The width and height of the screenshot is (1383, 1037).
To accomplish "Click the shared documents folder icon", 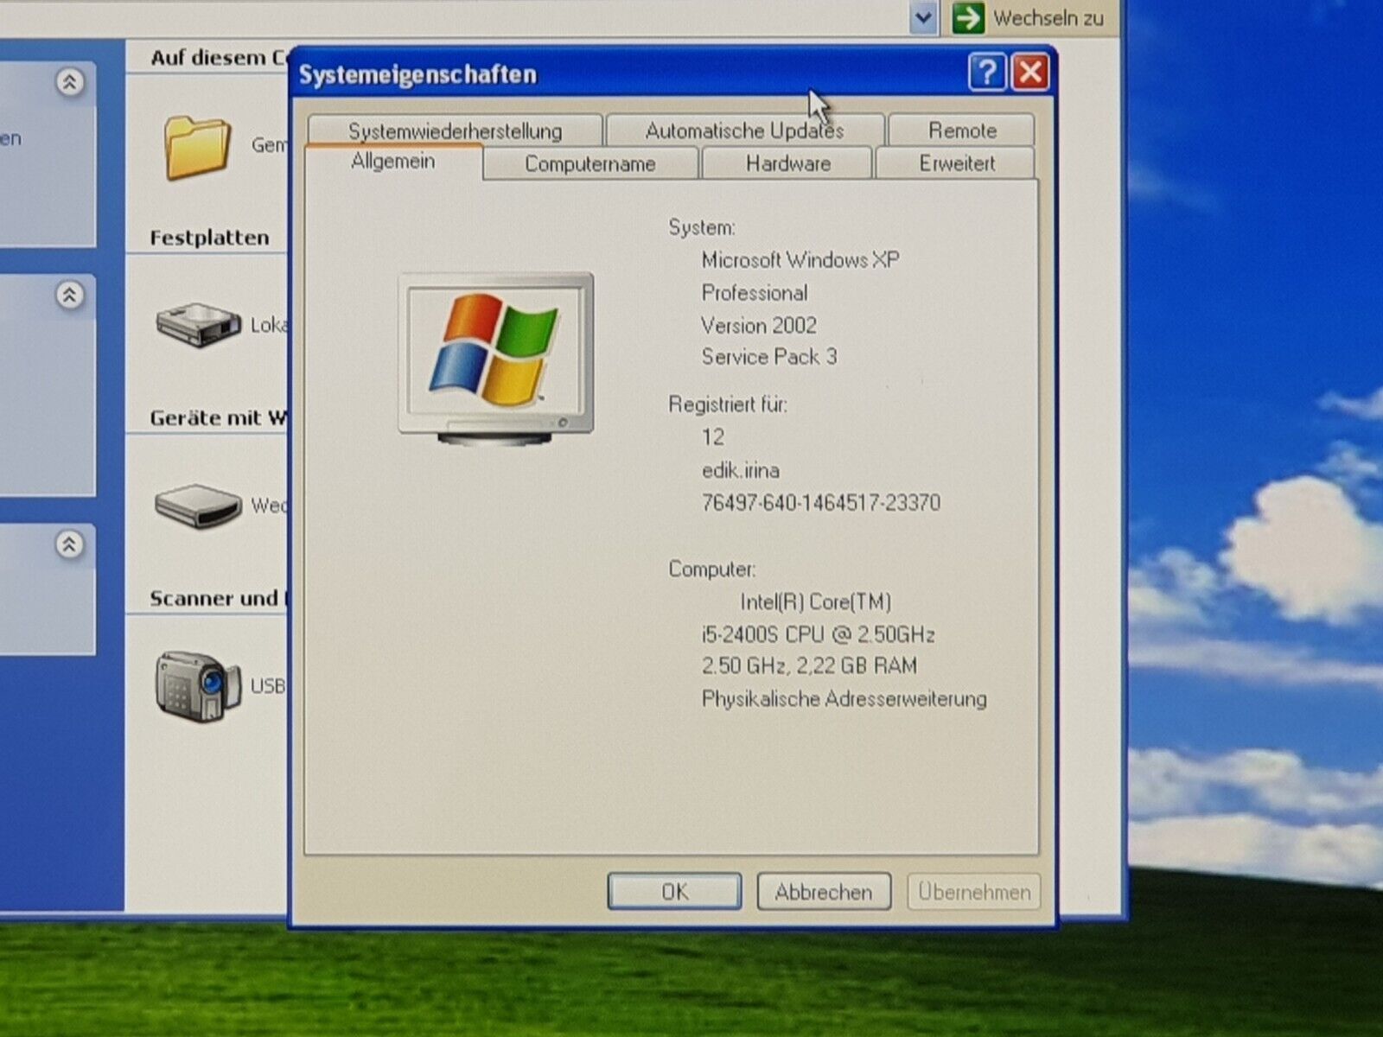I will pyautogui.click(x=197, y=148).
